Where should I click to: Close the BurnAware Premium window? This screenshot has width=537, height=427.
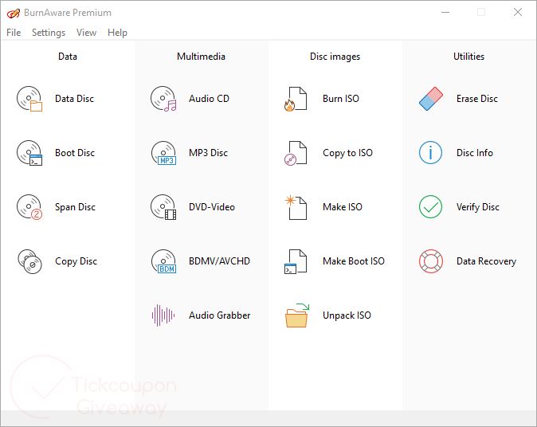point(518,12)
